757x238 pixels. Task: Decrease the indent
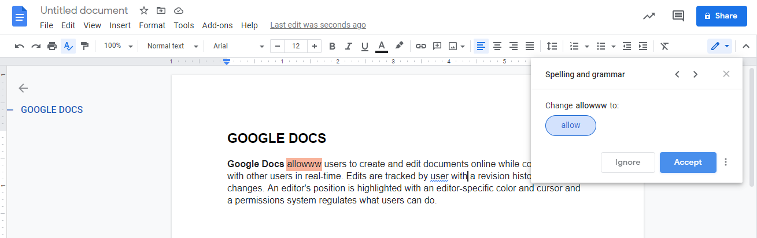[x=627, y=46]
